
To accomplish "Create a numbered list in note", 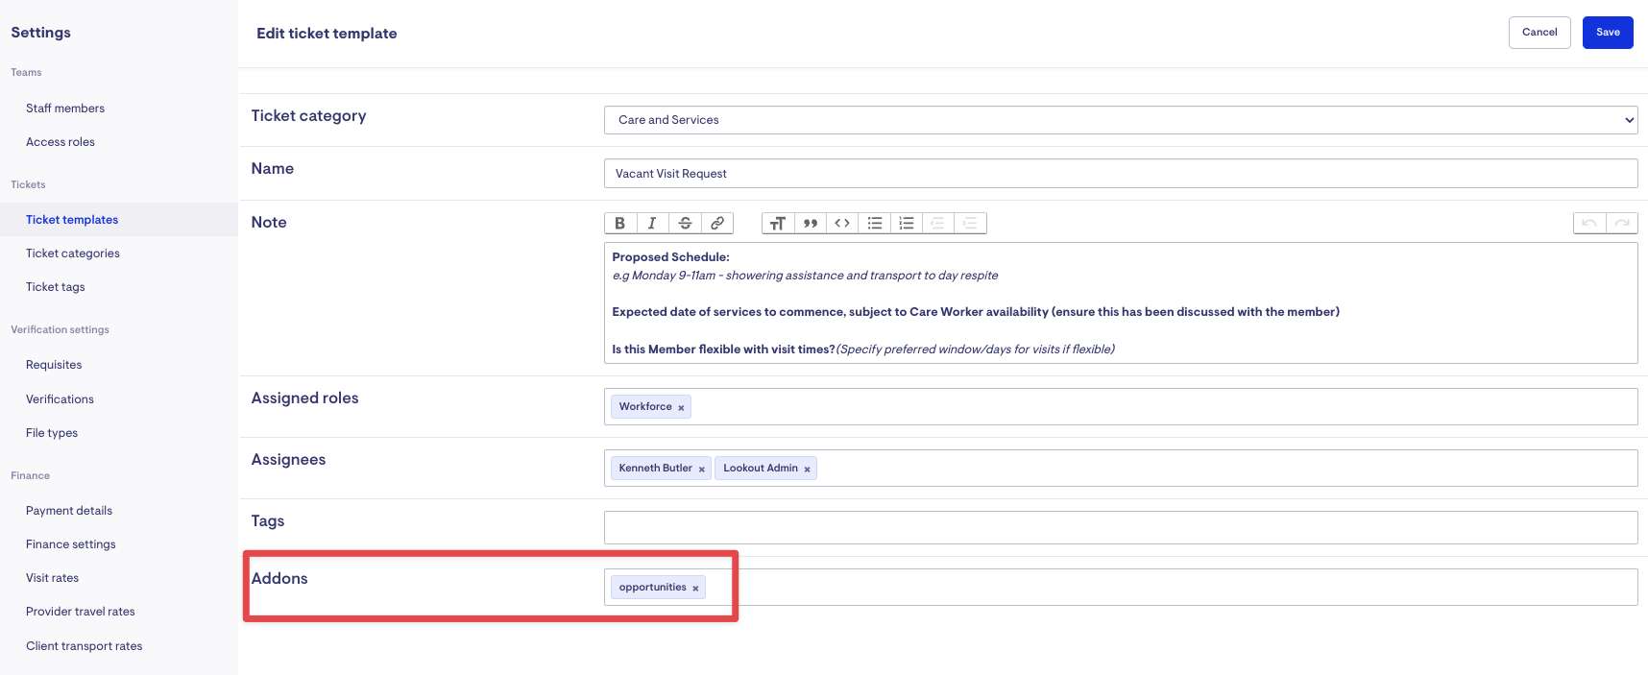I will click(x=907, y=224).
